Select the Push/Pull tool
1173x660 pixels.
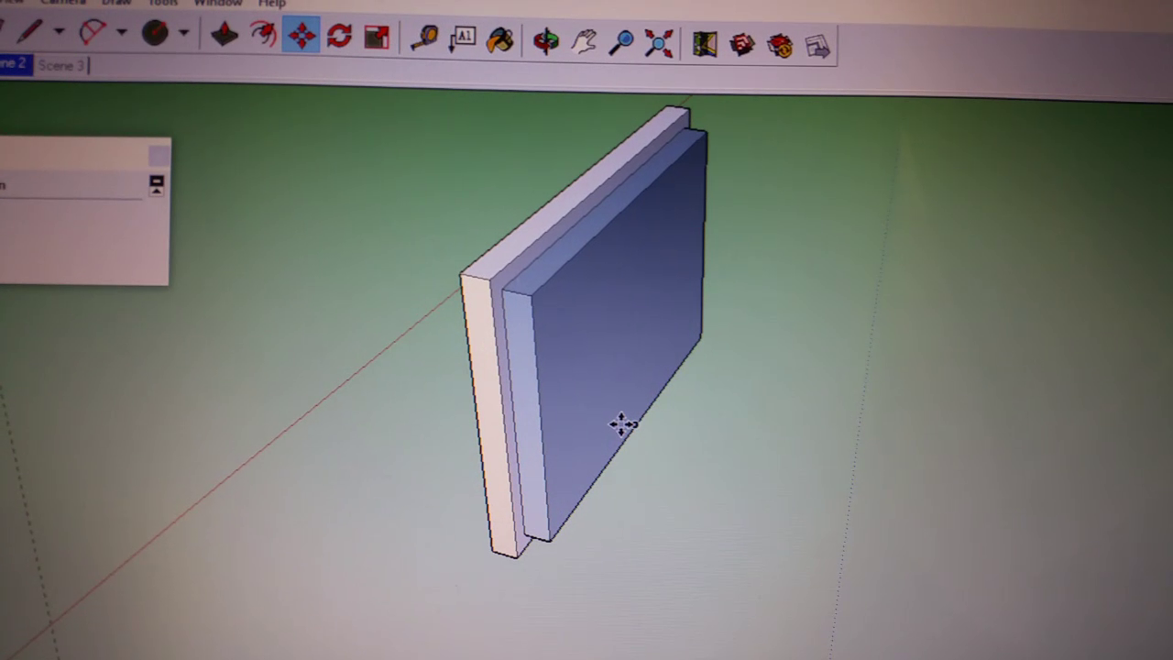coord(225,35)
